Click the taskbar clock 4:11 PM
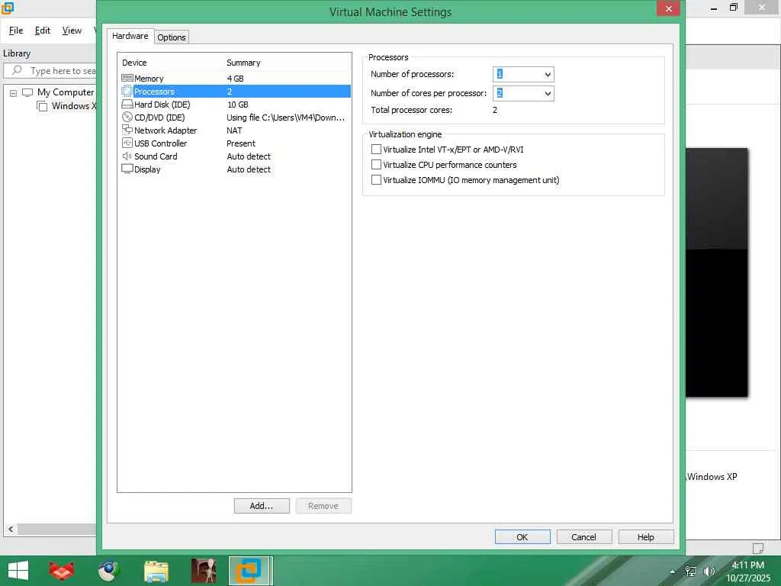 [x=747, y=565]
